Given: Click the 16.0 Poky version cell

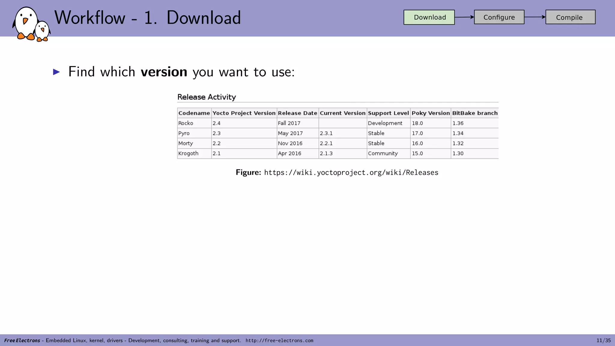Looking at the screenshot, I should point(431,143).
